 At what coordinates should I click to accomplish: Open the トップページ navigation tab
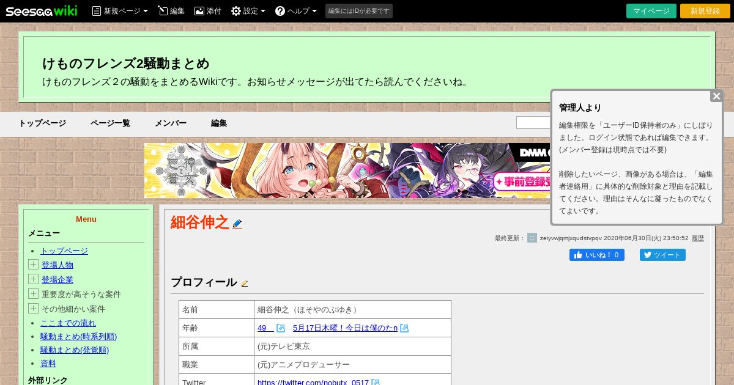coord(42,123)
